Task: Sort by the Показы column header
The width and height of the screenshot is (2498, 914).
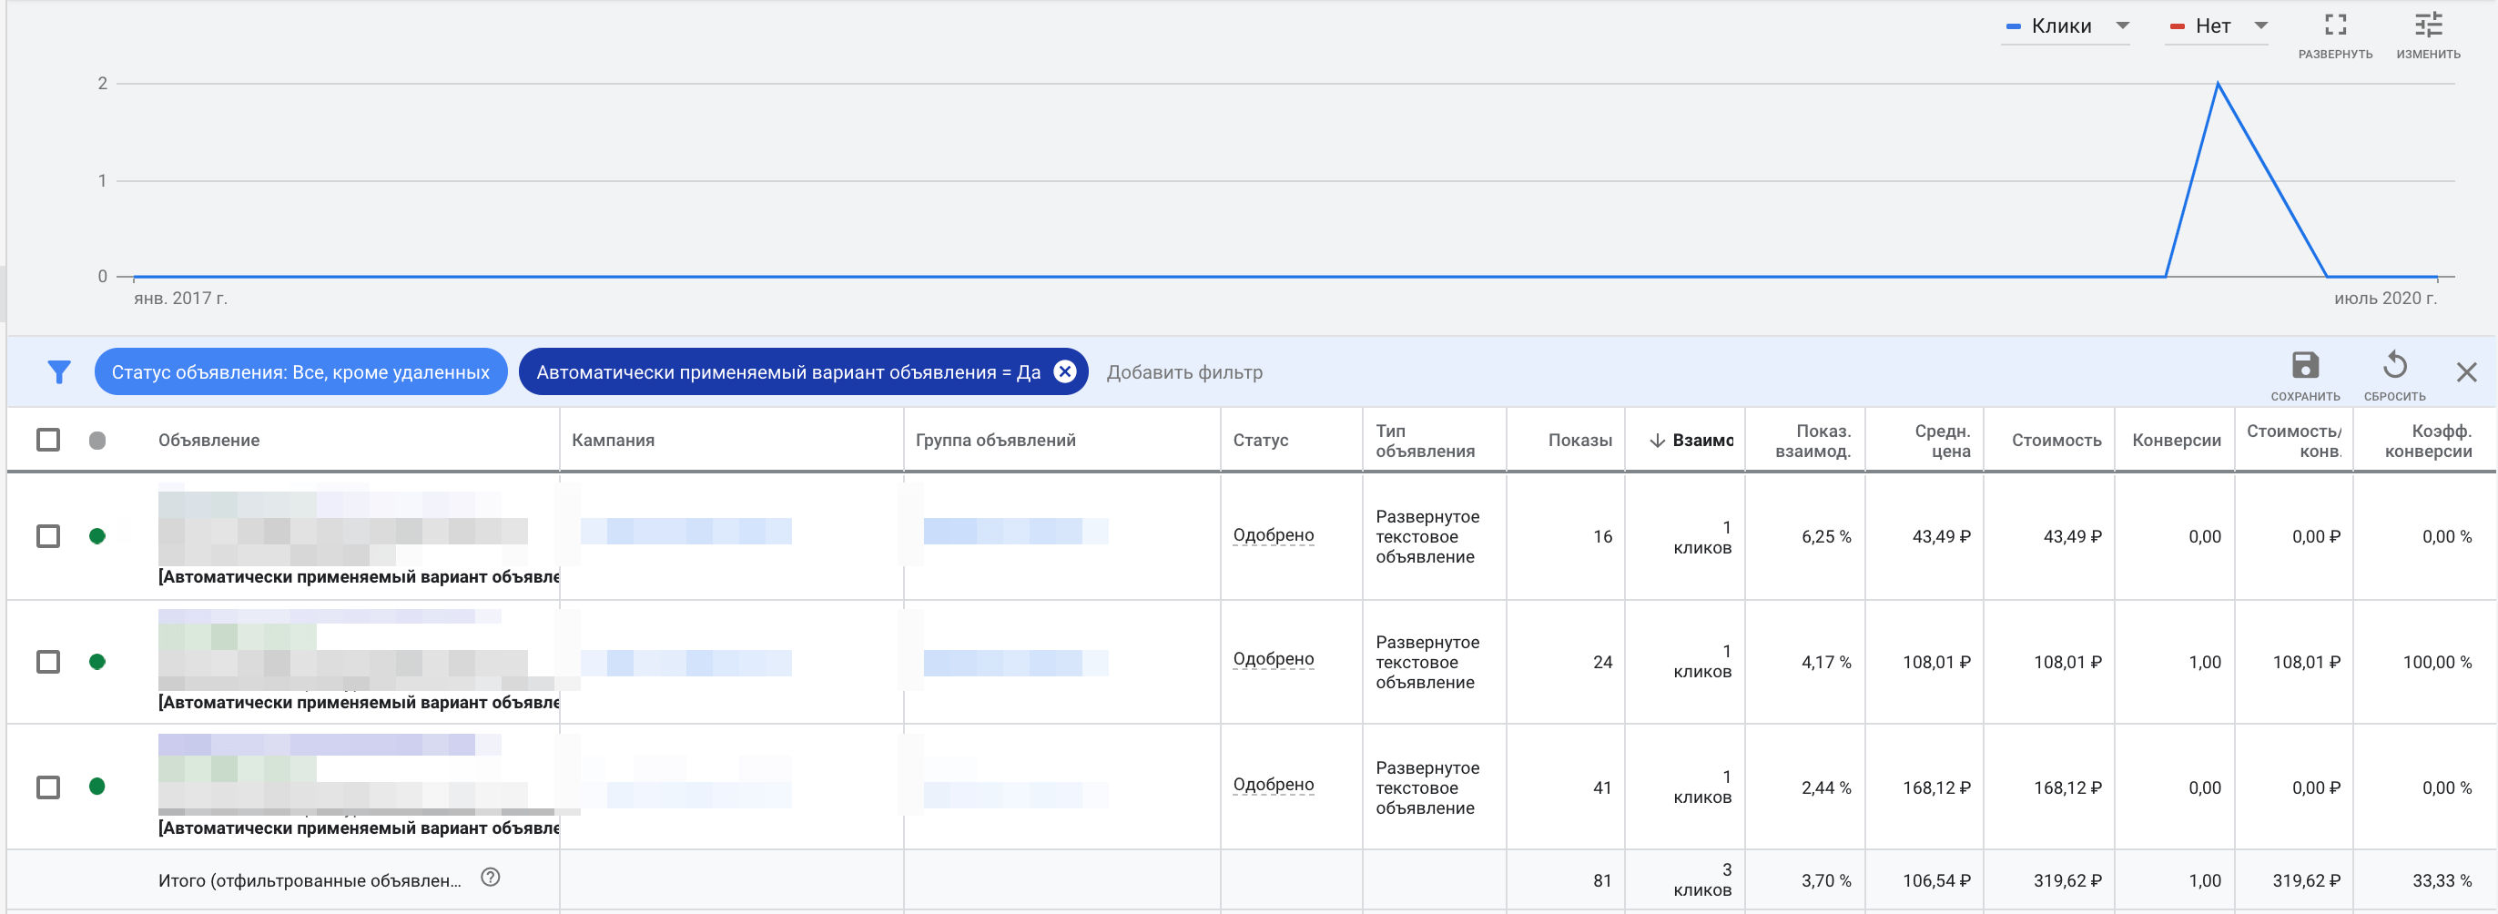Action: pos(1579,440)
